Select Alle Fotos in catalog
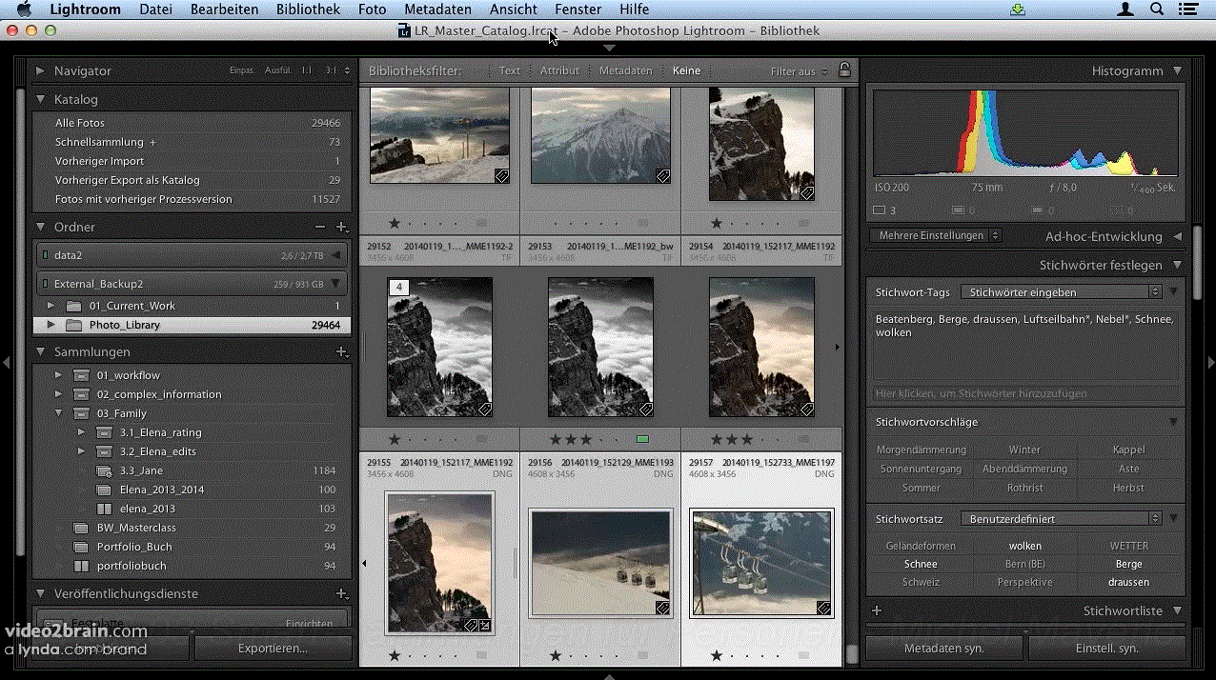This screenshot has width=1216, height=680. pos(191,123)
